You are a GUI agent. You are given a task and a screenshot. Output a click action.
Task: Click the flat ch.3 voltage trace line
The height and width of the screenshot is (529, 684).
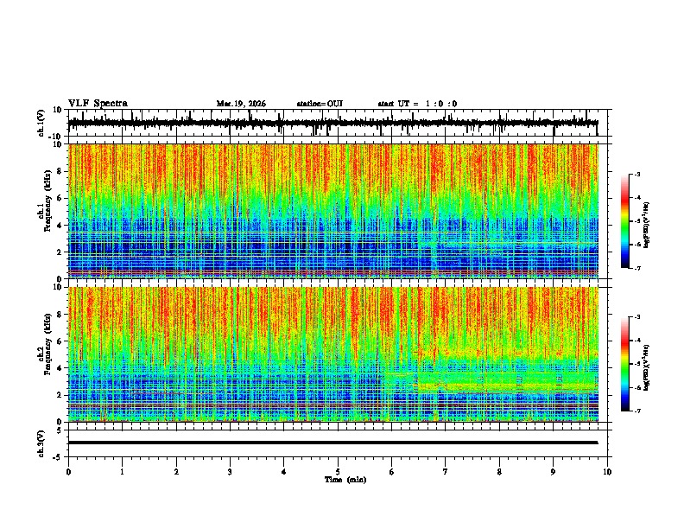[x=332, y=443]
